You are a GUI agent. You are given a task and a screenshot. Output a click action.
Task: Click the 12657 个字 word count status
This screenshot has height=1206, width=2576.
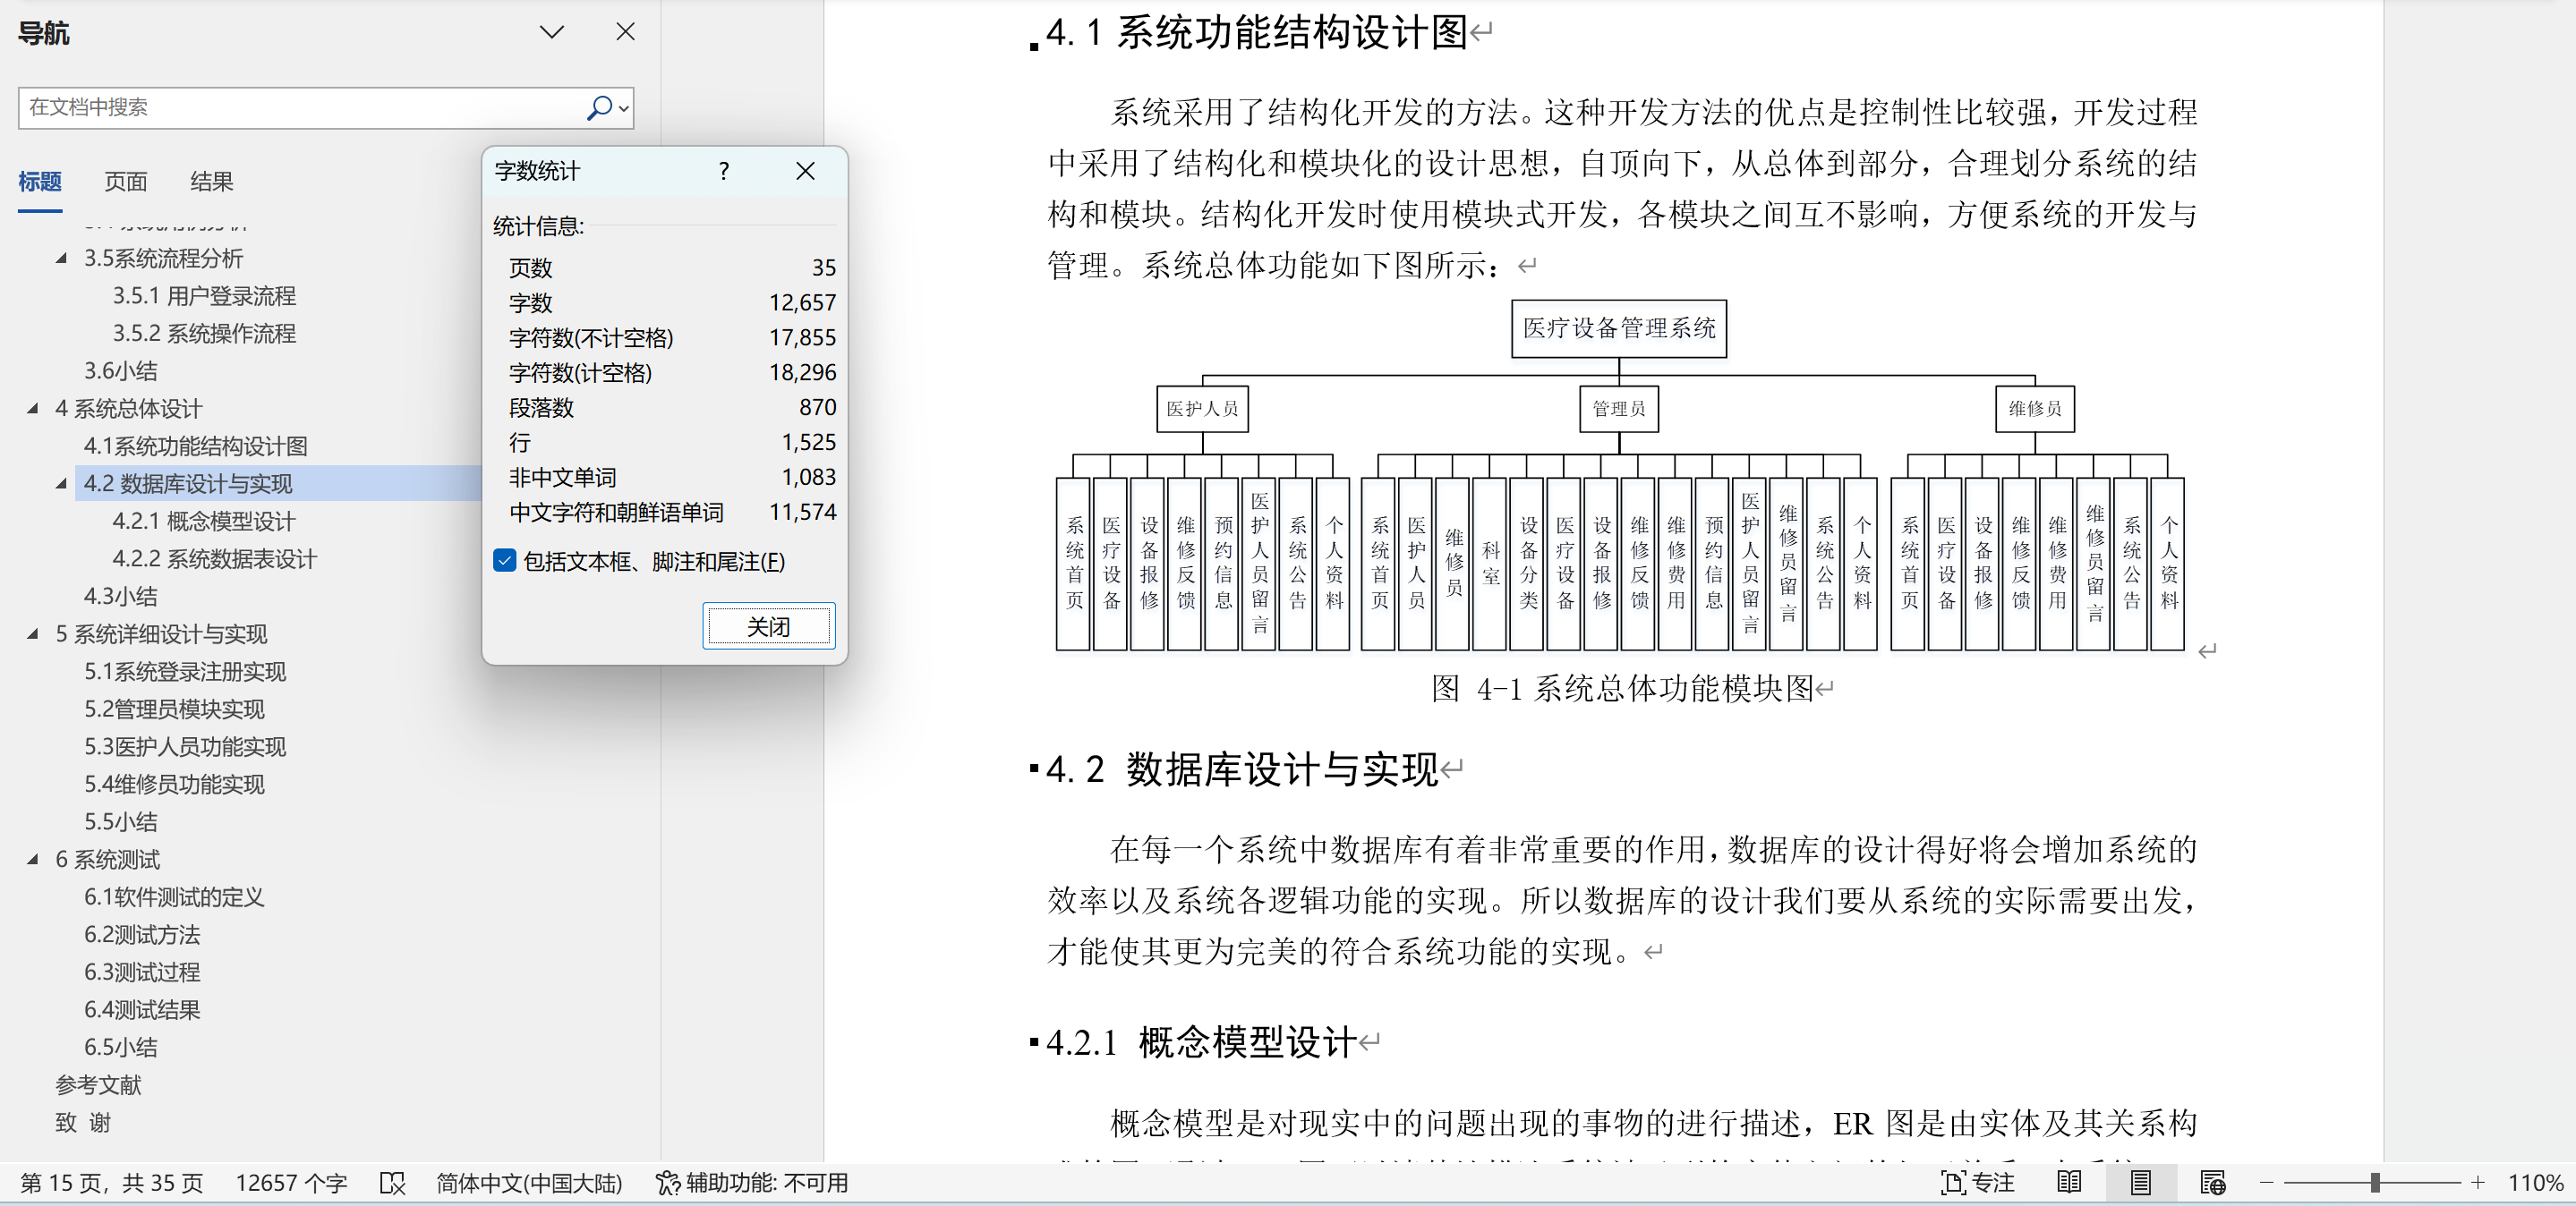click(x=291, y=1183)
